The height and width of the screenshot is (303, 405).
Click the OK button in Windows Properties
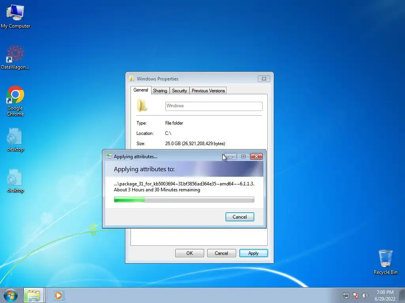[189, 253]
